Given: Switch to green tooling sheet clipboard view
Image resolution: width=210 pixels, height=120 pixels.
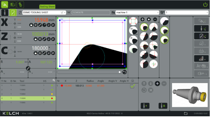Looking at the screenshot, I should tap(13, 13).
